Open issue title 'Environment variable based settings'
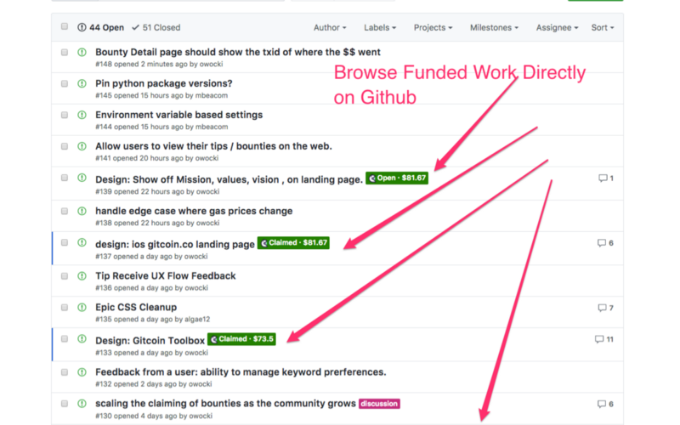 pyautogui.click(x=179, y=115)
